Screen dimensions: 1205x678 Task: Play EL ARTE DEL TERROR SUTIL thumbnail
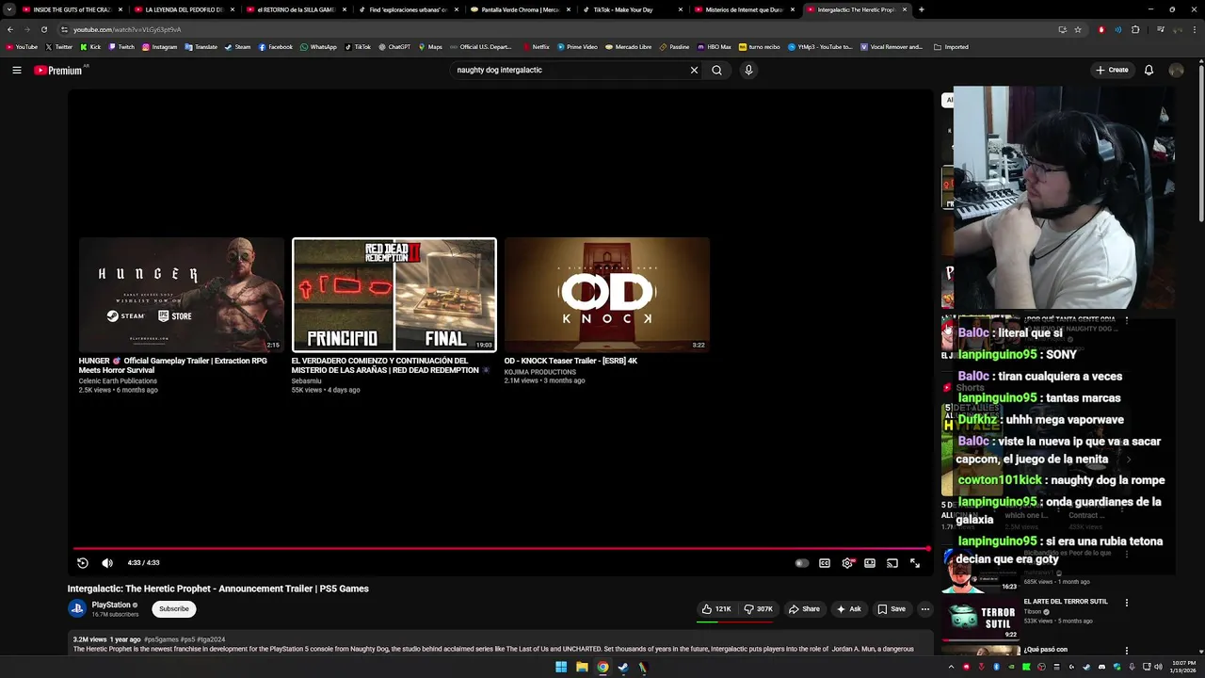[x=981, y=618]
